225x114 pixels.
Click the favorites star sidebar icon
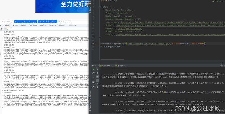90,111
